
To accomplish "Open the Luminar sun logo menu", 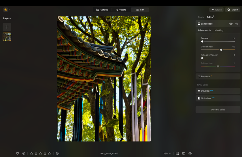I will point(5,10).
